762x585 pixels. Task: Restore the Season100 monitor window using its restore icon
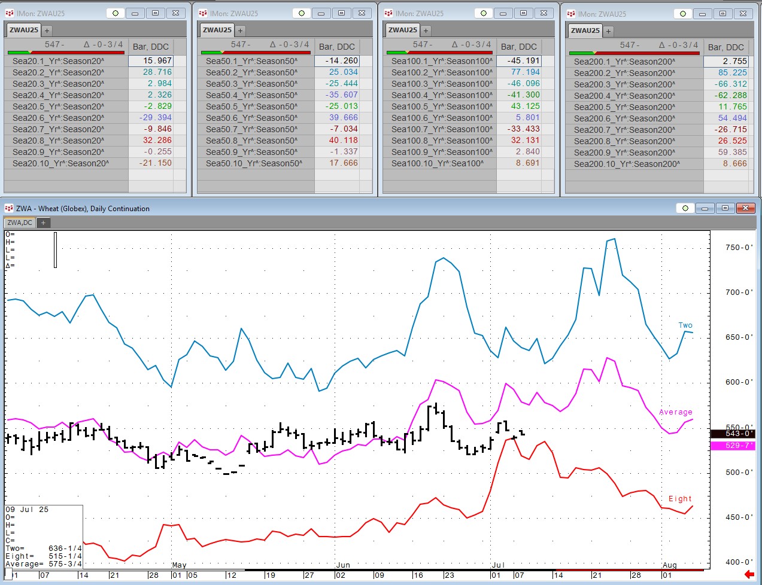coord(523,13)
